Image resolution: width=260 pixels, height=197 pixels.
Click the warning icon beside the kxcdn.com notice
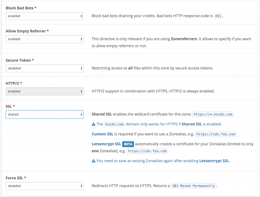[x=93, y=124]
